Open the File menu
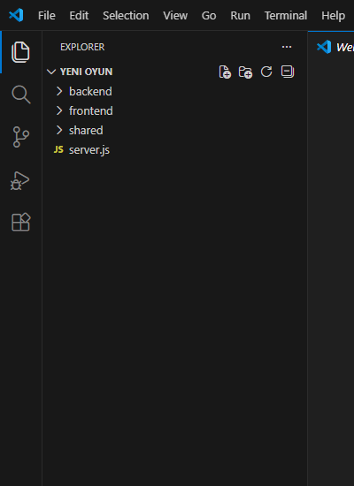The height and width of the screenshot is (486, 354). tap(47, 16)
